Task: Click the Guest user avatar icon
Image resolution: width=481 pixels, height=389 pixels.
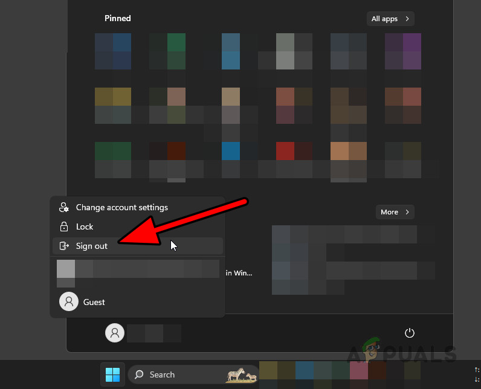Action: coord(69,301)
